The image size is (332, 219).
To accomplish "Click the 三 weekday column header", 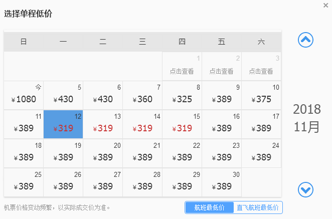I will [142, 42].
